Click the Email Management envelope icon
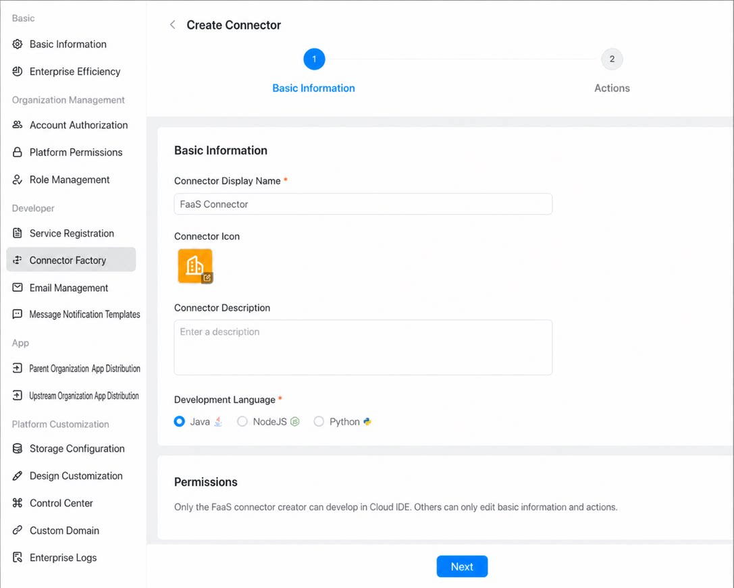Viewport: 734px width, 588px height. pos(18,288)
